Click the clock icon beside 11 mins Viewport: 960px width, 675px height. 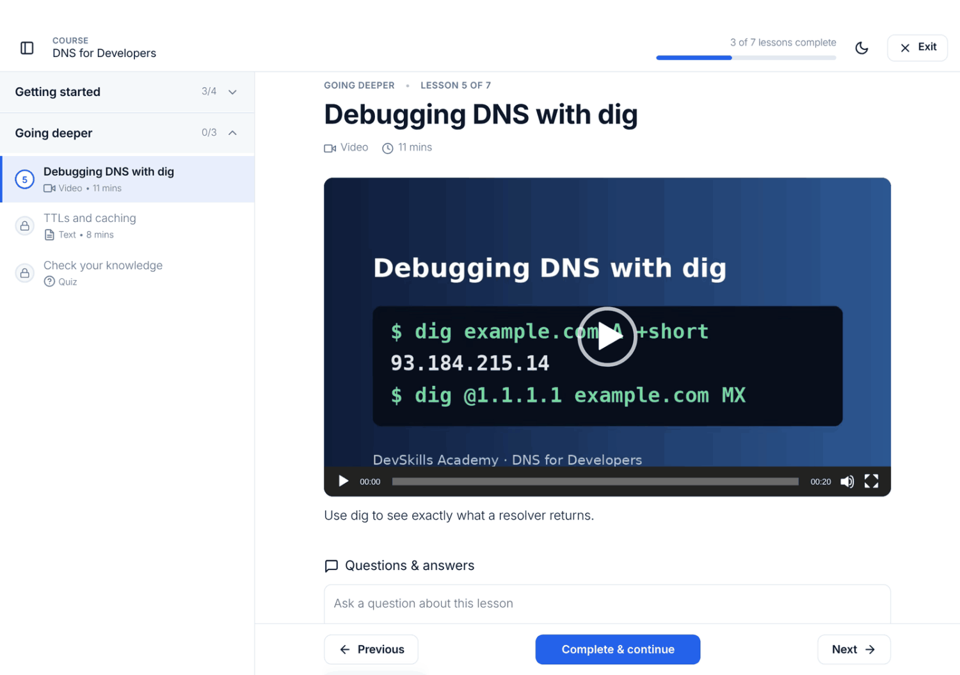387,148
